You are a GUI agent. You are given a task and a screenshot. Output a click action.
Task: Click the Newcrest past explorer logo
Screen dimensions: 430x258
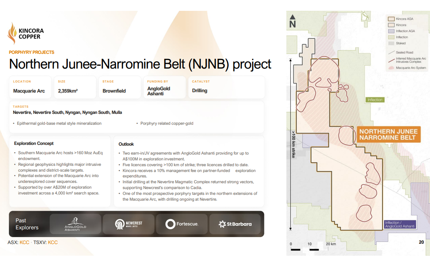[128, 224]
